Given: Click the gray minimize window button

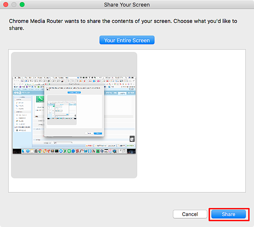Looking at the screenshot, I should (14, 5).
